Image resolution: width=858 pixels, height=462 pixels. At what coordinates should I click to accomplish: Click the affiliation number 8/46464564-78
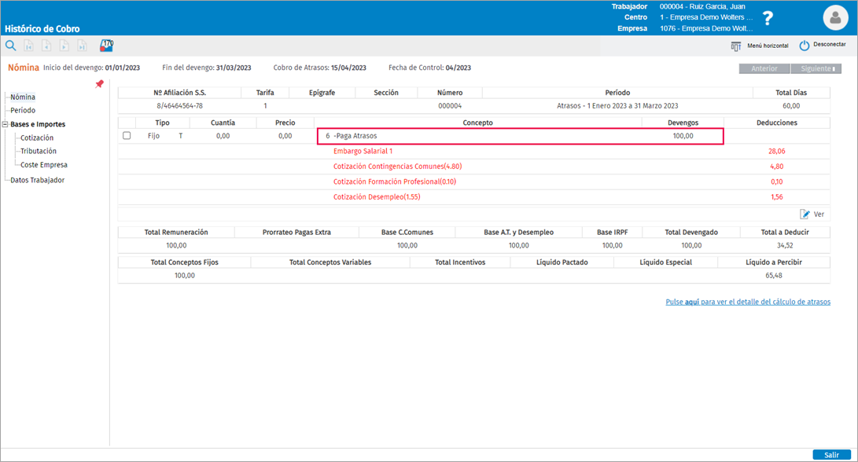click(x=179, y=105)
